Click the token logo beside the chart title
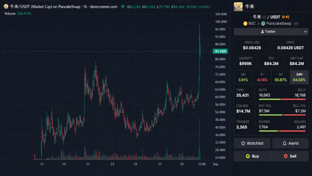This screenshot has height=176, width=312. pos(6,6)
